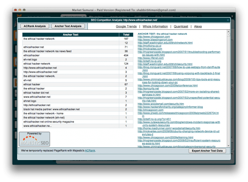This screenshot has height=182, width=248.
Task: Select the 'ethicalhacker' row with 454
Action: 77,55
